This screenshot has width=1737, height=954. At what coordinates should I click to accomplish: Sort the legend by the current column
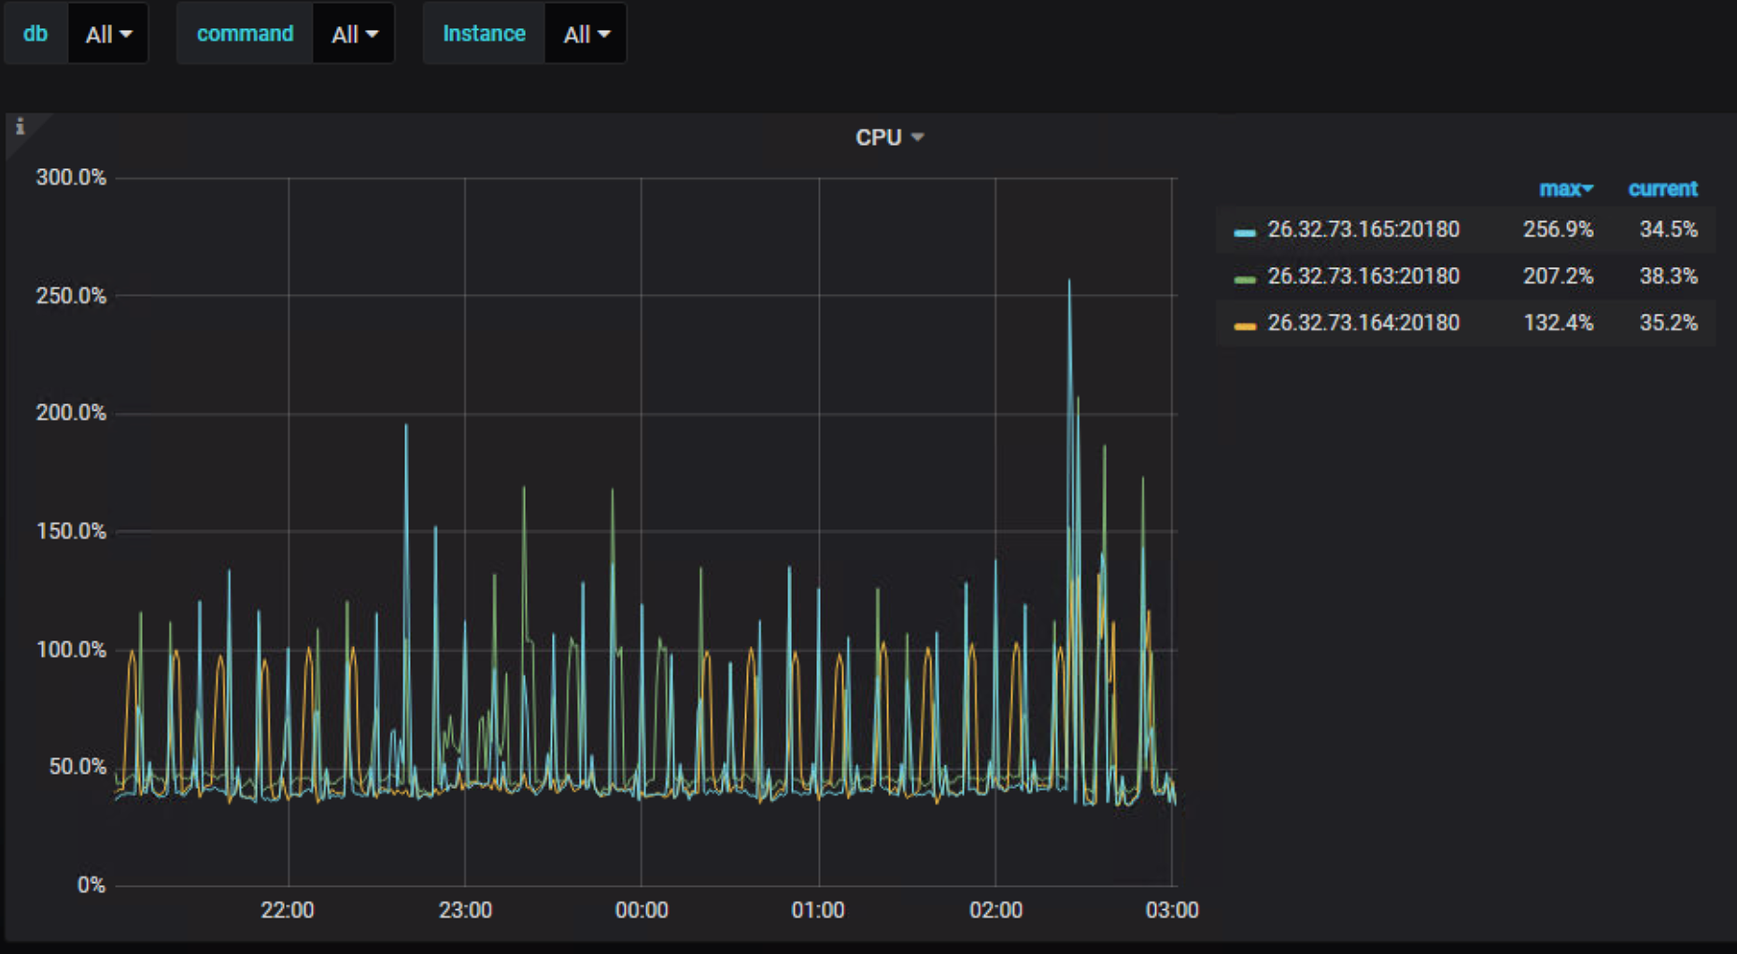pyautogui.click(x=1662, y=189)
